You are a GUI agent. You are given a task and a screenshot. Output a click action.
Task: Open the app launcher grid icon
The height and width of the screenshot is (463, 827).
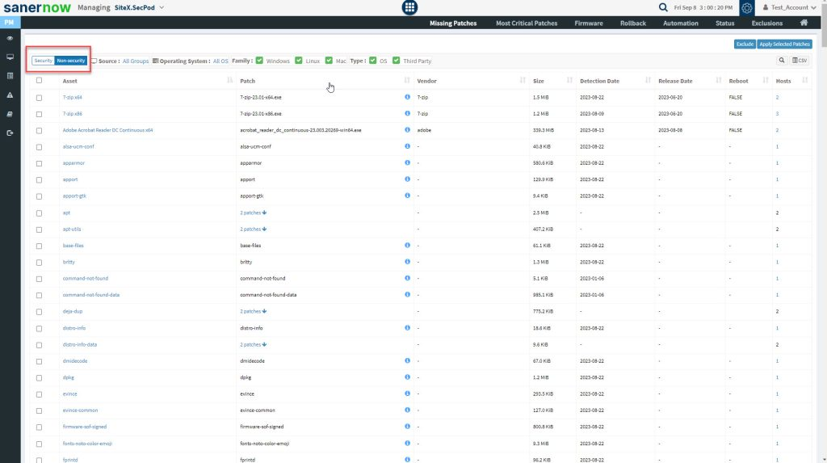coord(409,7)
